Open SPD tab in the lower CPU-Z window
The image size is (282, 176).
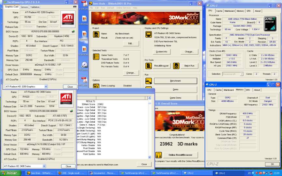tap(248, 90)
